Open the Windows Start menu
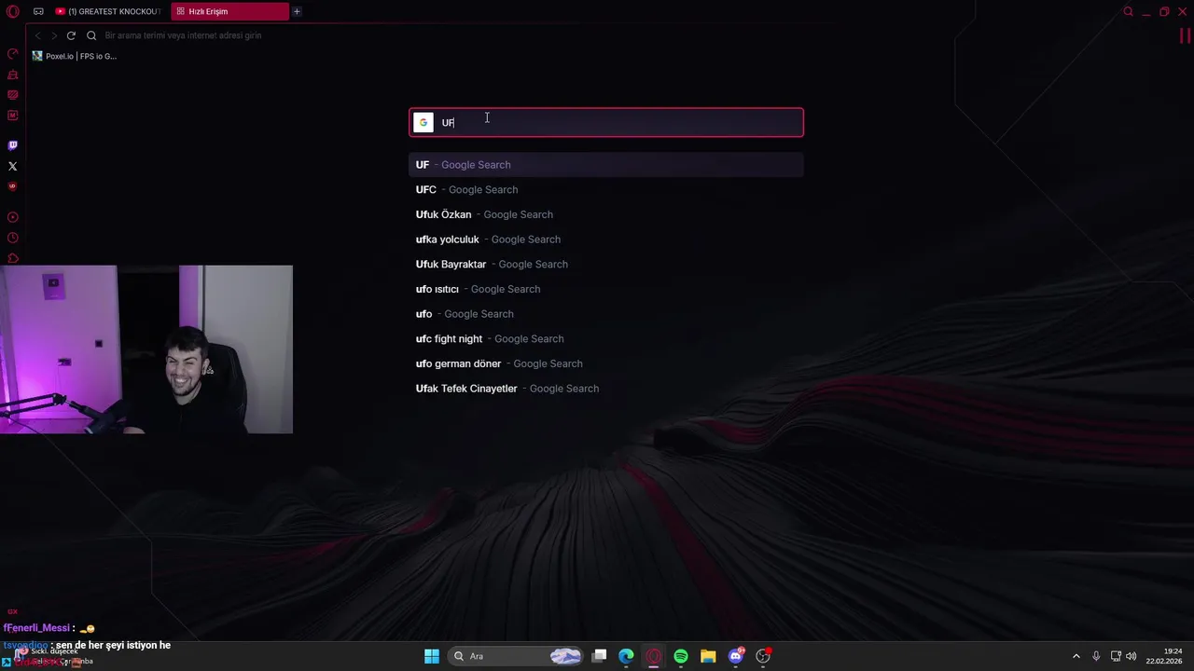This screenshot has height=671, width=1194. (432, 656)
